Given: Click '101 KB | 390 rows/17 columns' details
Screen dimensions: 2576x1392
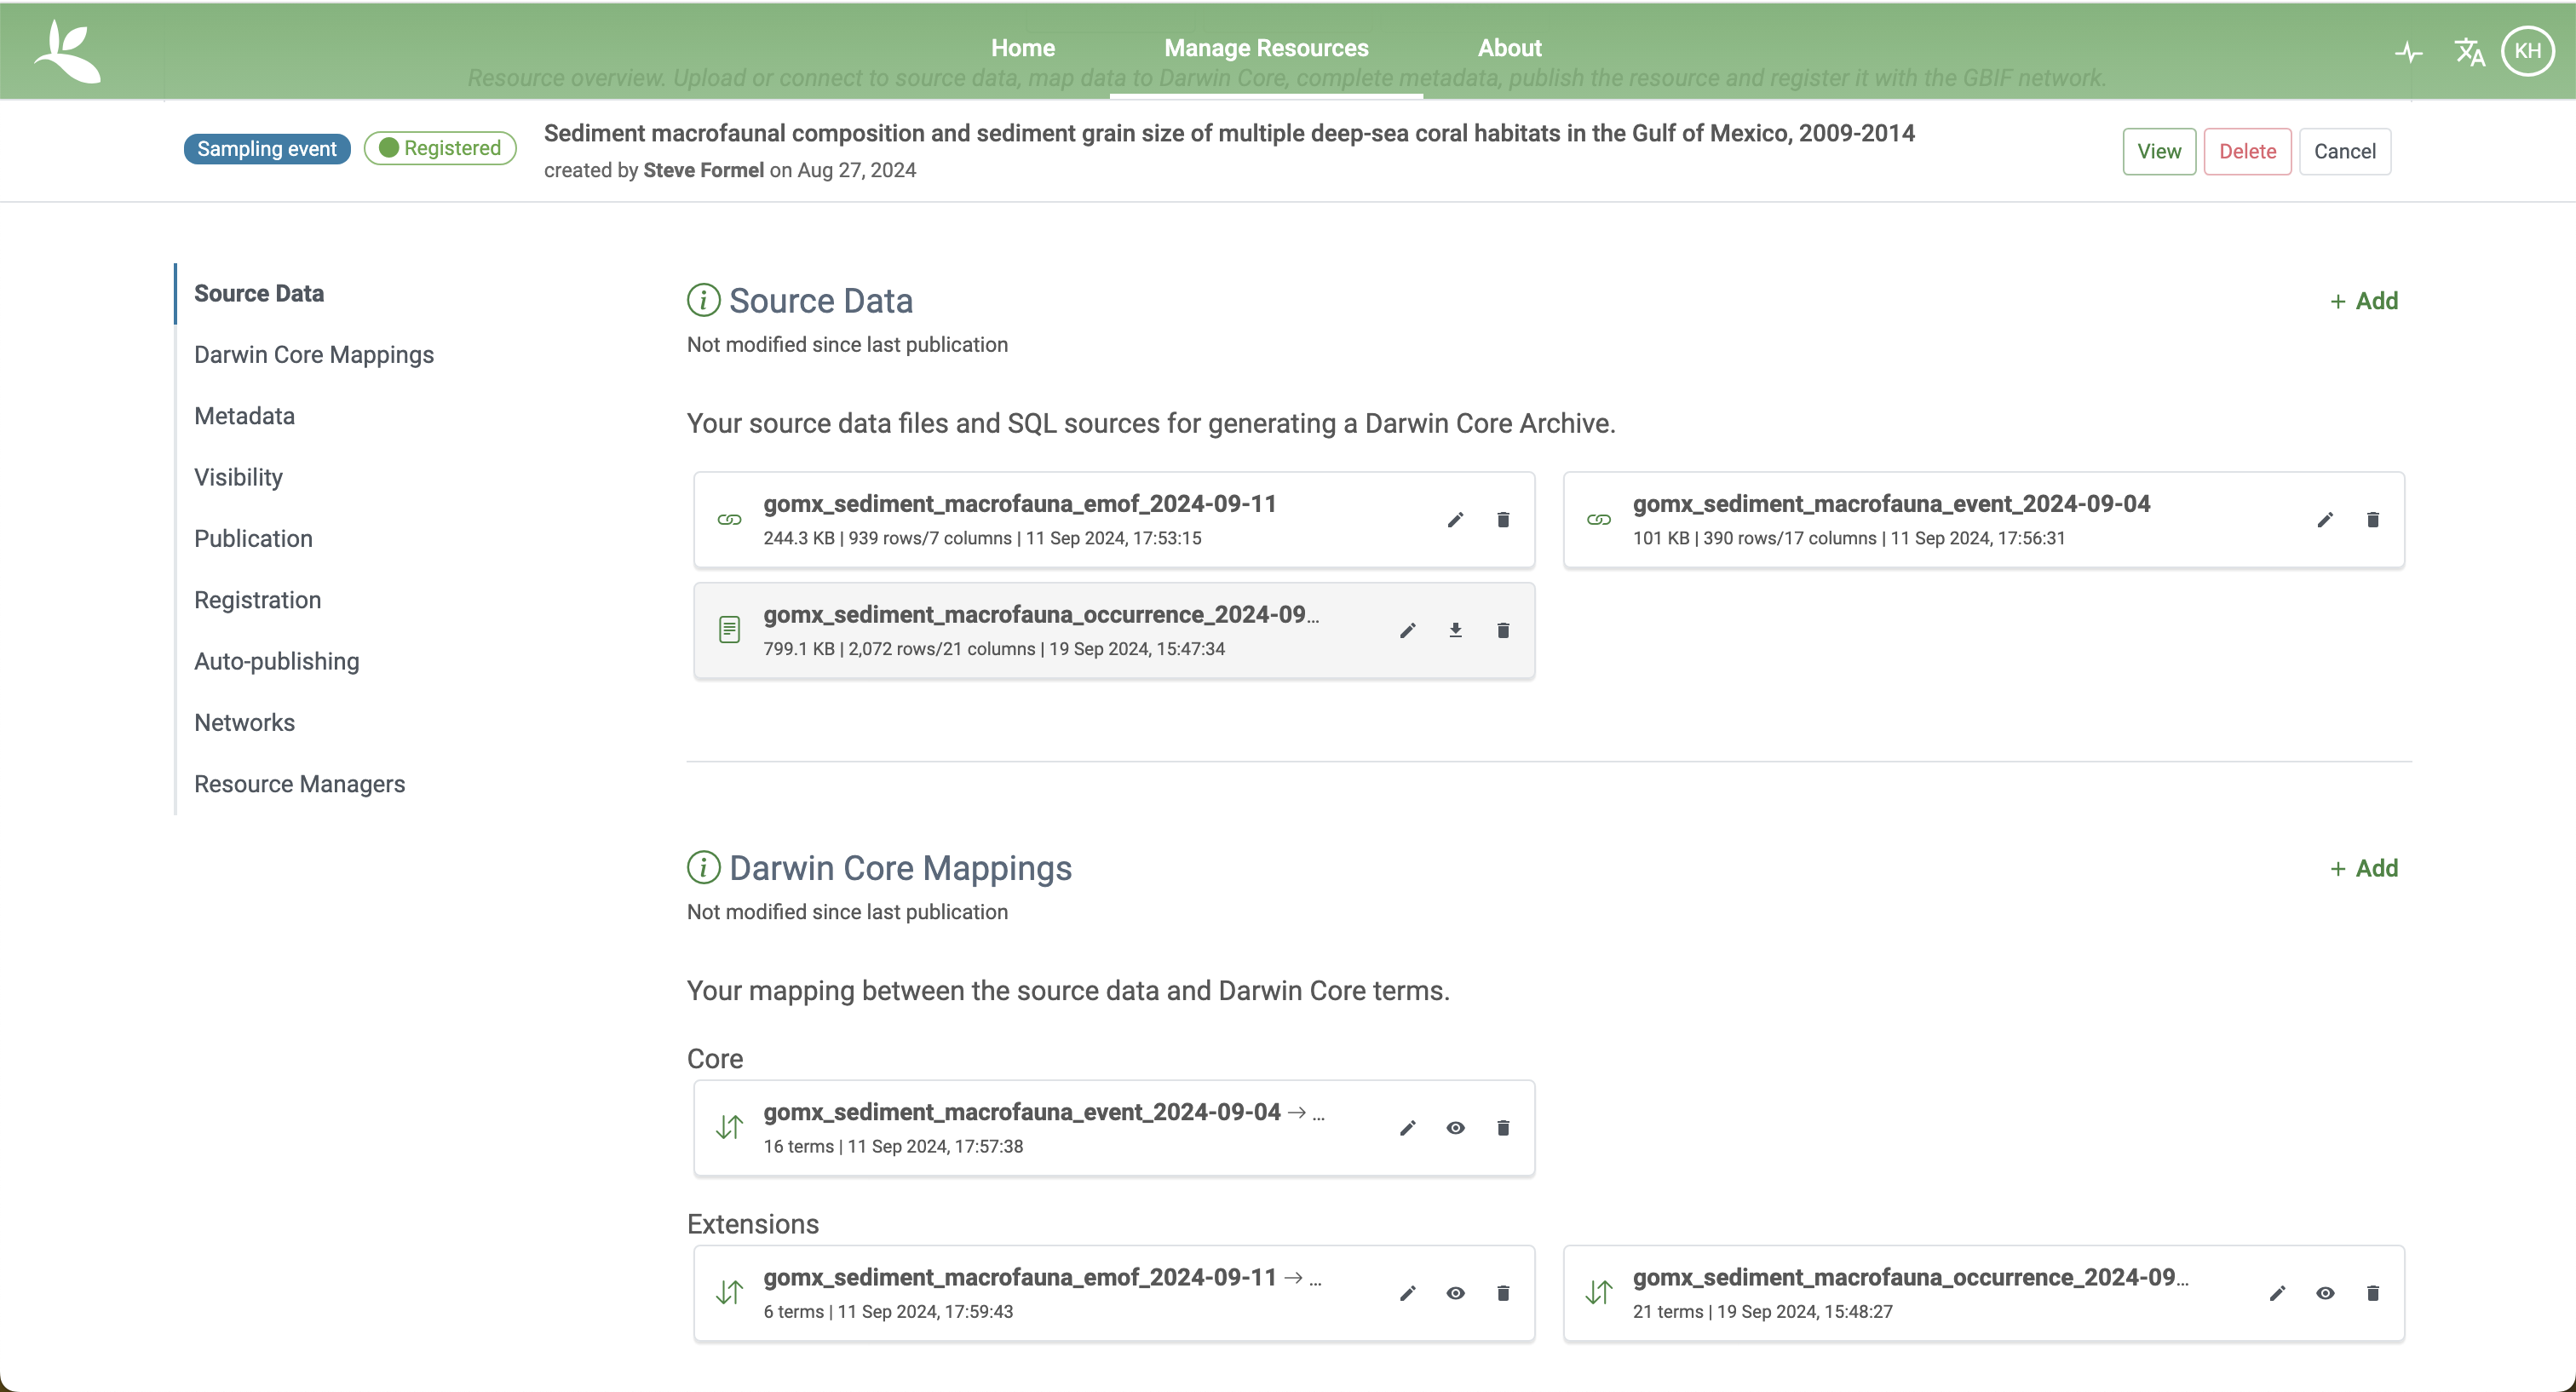Looking at the screenshot, I should (x=1754, y=538).
